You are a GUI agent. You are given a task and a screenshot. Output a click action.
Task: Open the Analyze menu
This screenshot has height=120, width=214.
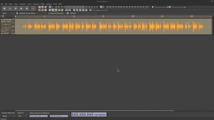49,4
